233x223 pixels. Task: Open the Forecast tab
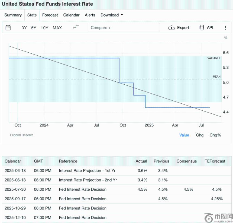point(50,15)
